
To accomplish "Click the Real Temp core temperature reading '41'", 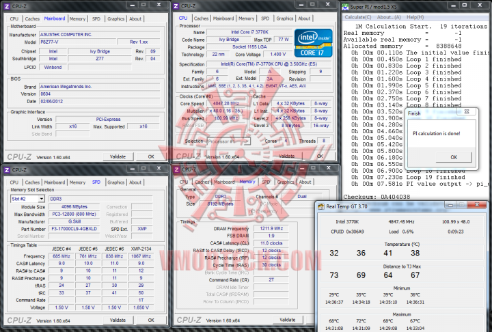I will [x=388, y=253].
